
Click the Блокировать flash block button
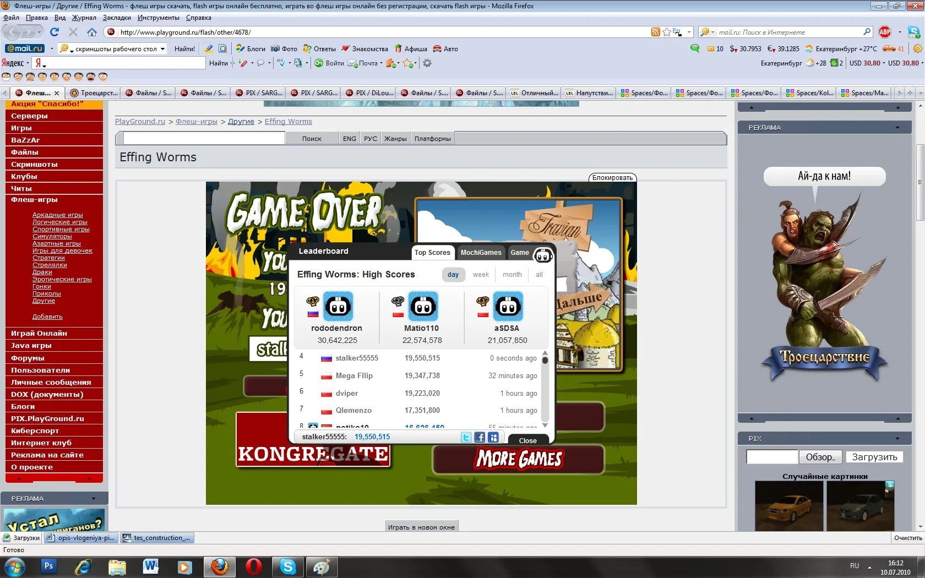tap(612, 178)
